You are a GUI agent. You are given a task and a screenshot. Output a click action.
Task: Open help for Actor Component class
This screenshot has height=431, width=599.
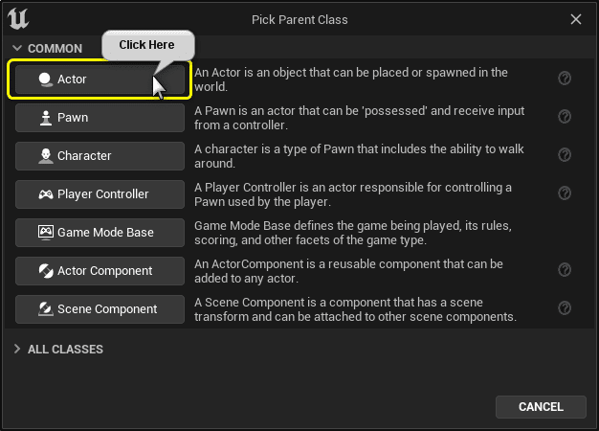click(x=565, y=270)
